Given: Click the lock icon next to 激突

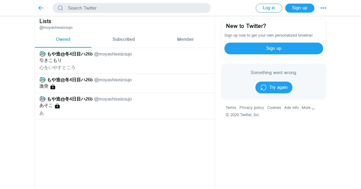Looking at the screenshot, I should pyautogui.click(x=53, y=87).
